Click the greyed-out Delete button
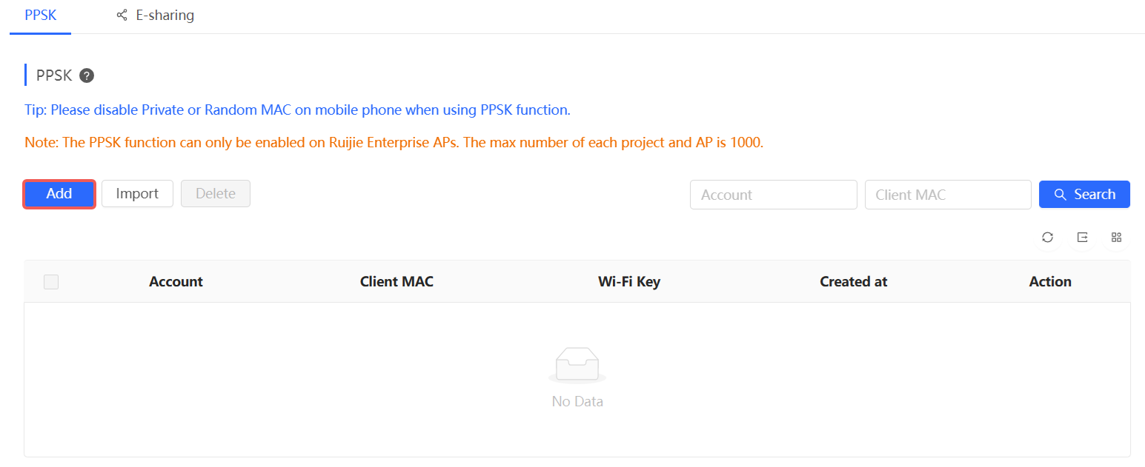1145x467 pixels. (x=216, y=194)
